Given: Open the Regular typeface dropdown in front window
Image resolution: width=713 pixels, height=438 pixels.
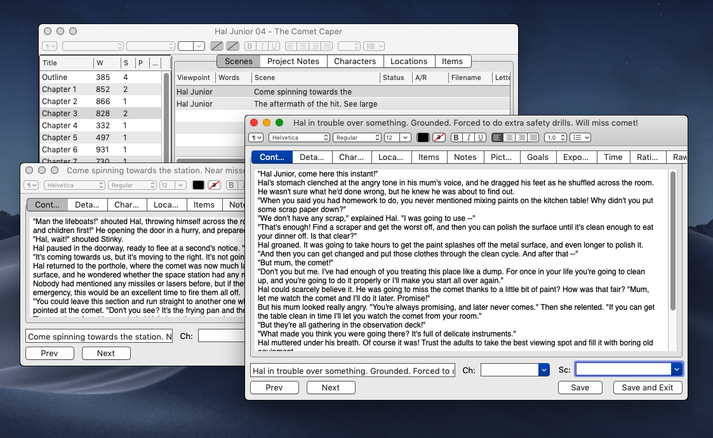Looking at the screenshot, I should point(357,137).
